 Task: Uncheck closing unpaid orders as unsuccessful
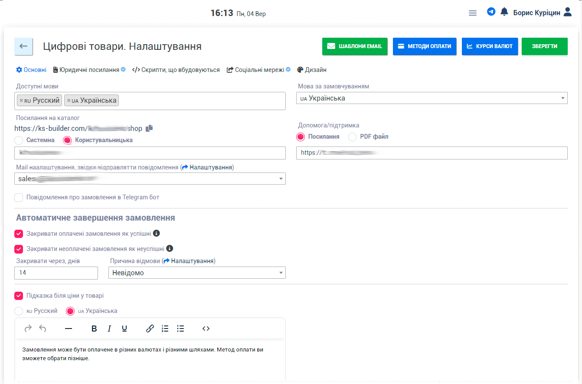tap(19, 249)
